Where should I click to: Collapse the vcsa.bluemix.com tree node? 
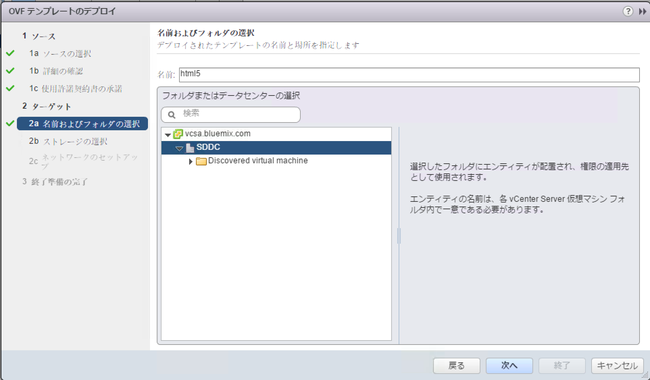168,134
